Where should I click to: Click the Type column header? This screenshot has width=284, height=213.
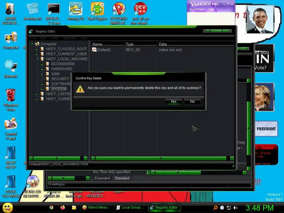point(141,44)
